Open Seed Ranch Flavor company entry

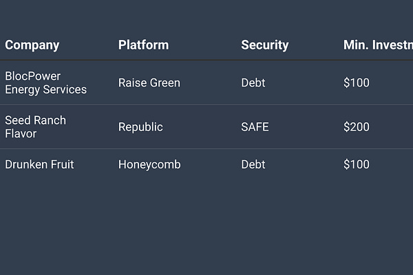[36, 127]
